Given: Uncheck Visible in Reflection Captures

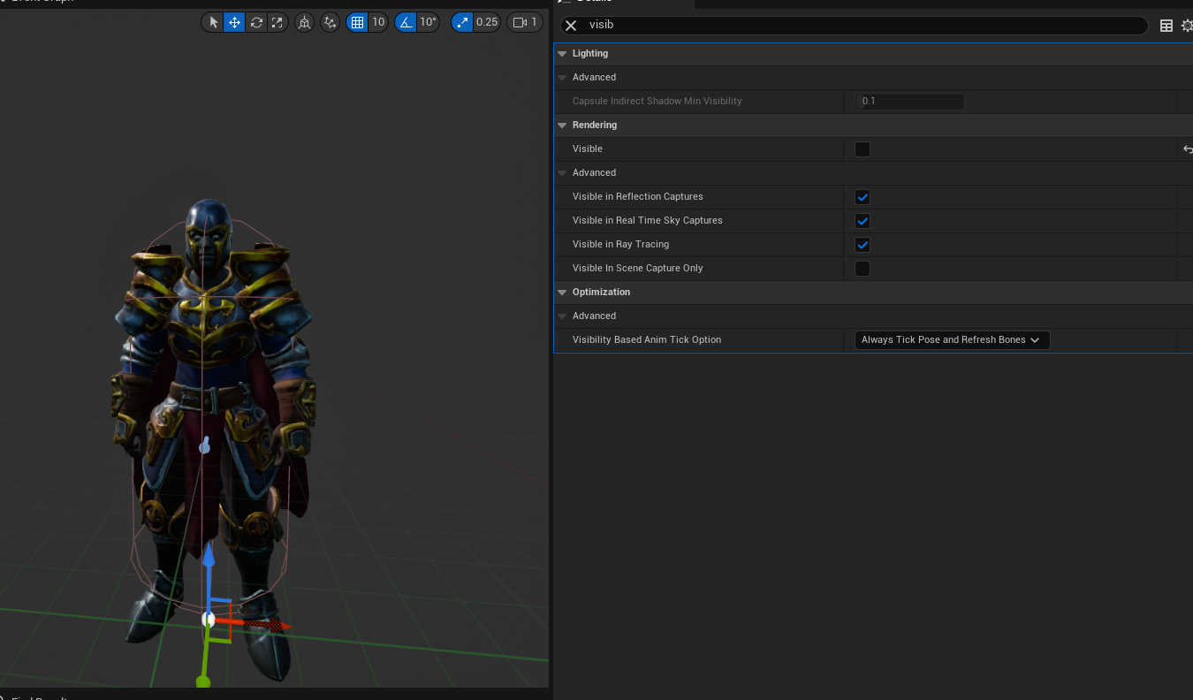Looking at the screenshot, I should click(x=862, y=197).
